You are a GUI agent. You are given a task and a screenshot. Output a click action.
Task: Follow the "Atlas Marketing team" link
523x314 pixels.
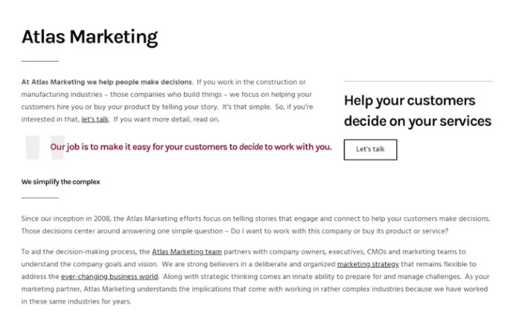click(x=187, y=251)
